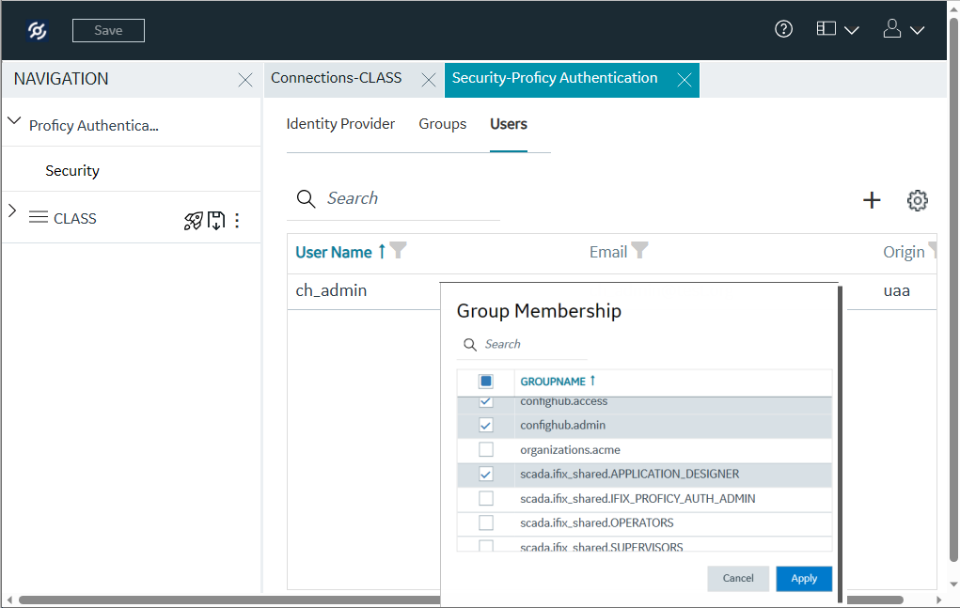Click the horizontal scrollbar left arrow
Viewport: 960px width, 608px height.
click(8, 600)
